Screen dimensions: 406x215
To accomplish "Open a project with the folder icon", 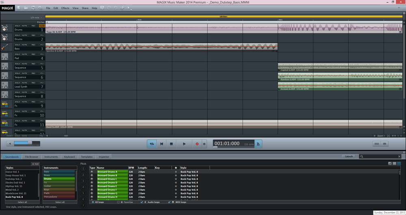I will 26,8.
